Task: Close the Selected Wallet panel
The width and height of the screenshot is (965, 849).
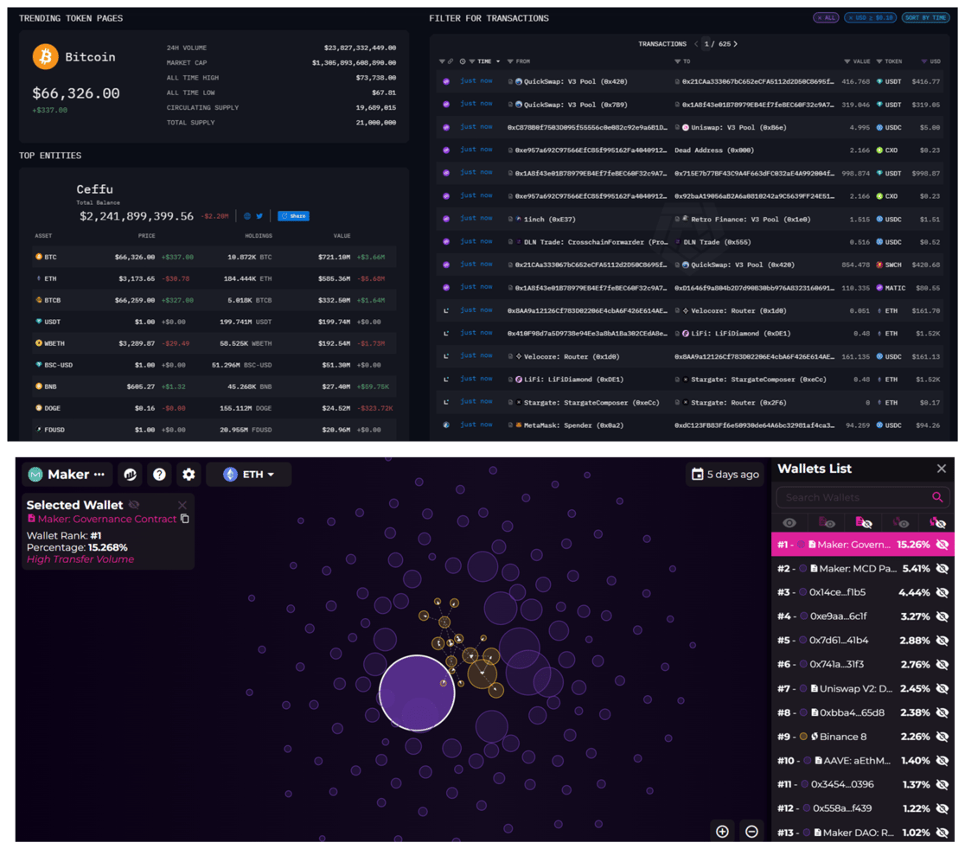Action: click(182, 505)
